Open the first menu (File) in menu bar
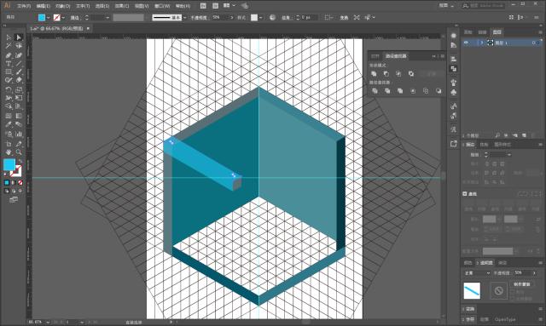This screenshot has width=546, height=326. pos(24,6)
